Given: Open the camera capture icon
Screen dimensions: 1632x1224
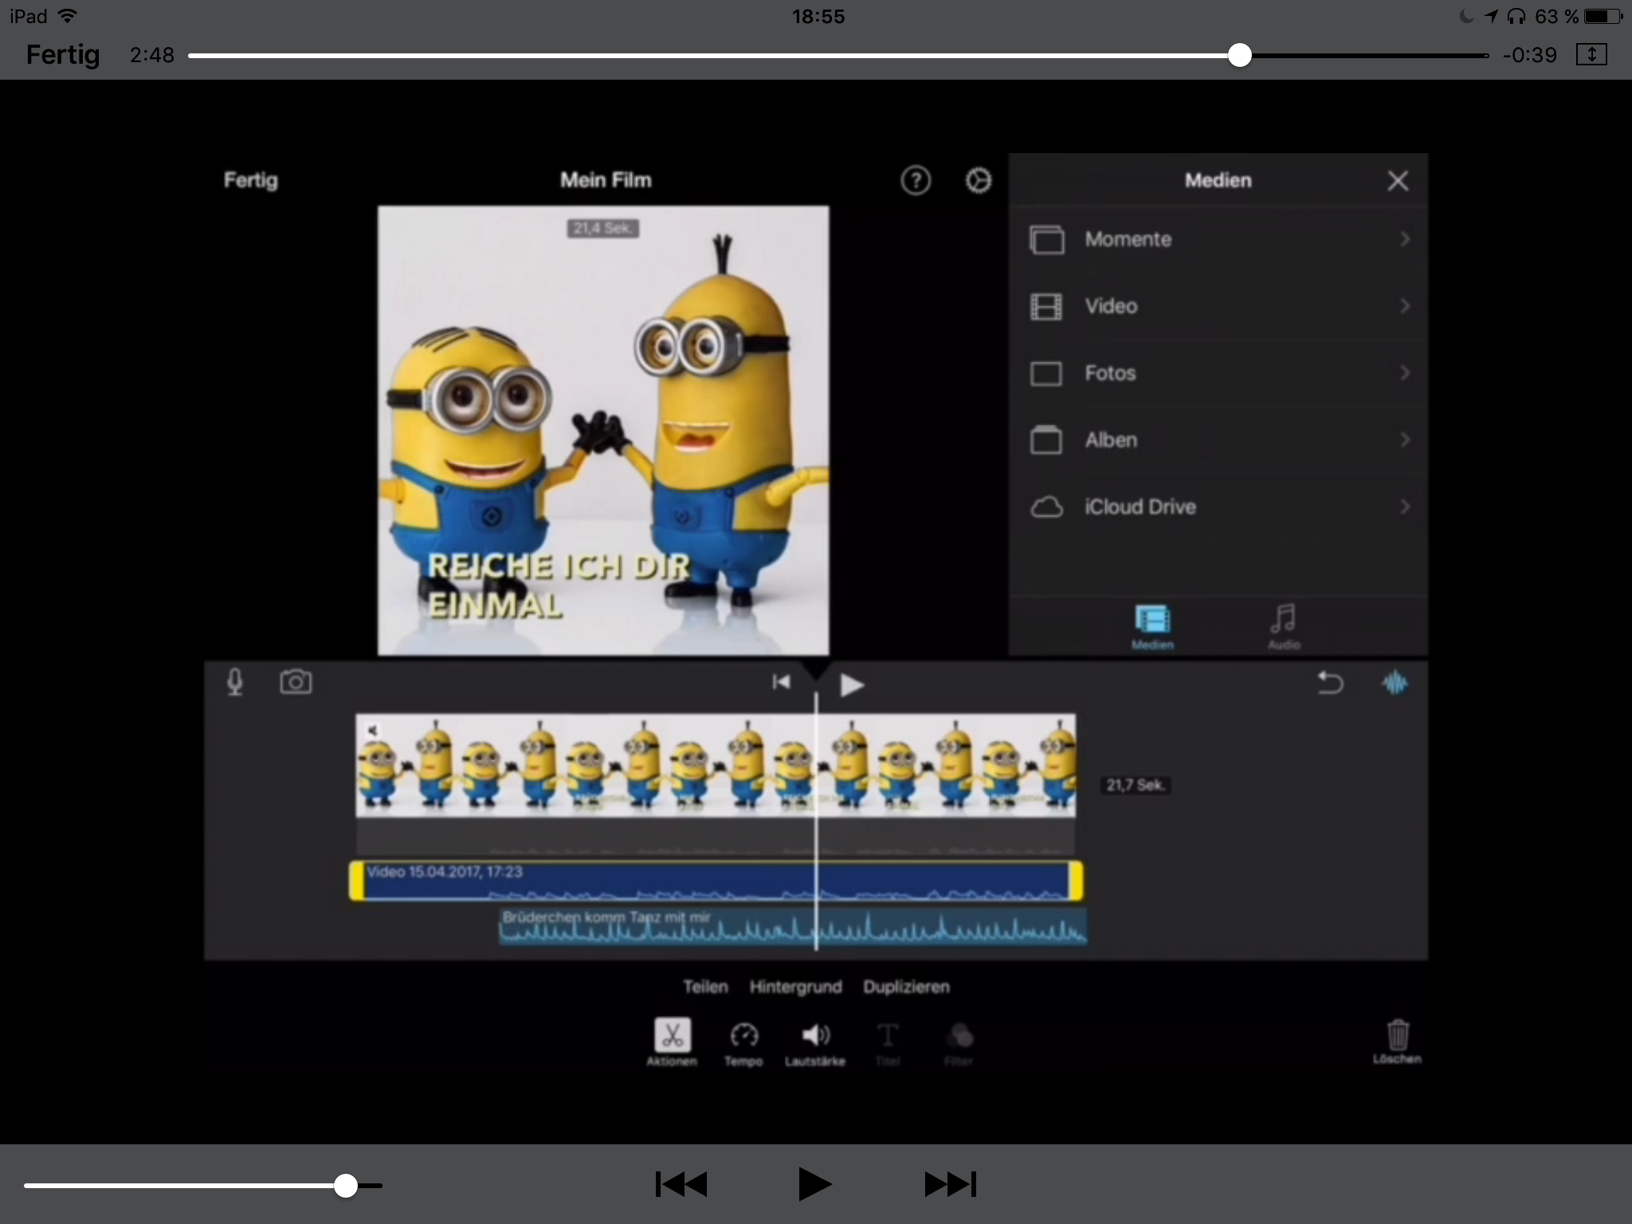Looking at the screenshot, I should pyautogui.click(x=296, y=682).
